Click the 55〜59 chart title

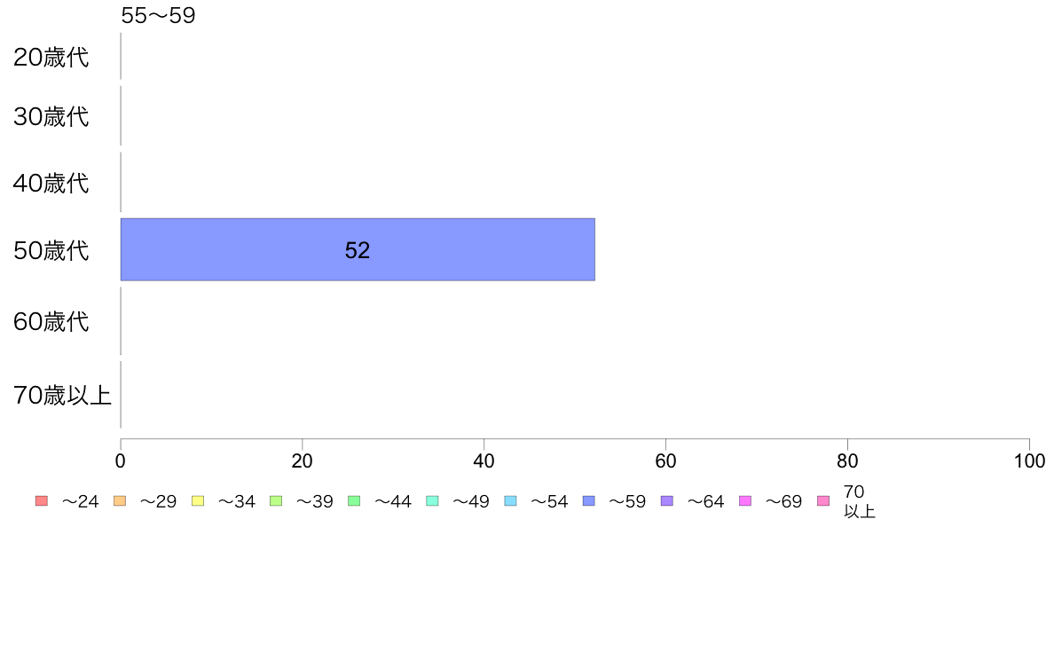pos(158,15)
